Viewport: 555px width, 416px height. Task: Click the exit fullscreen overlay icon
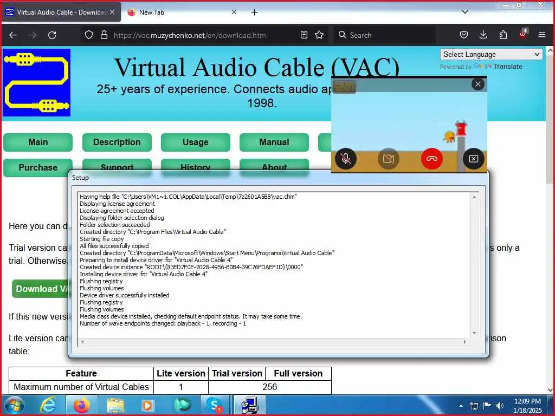(x=474, y=159)
